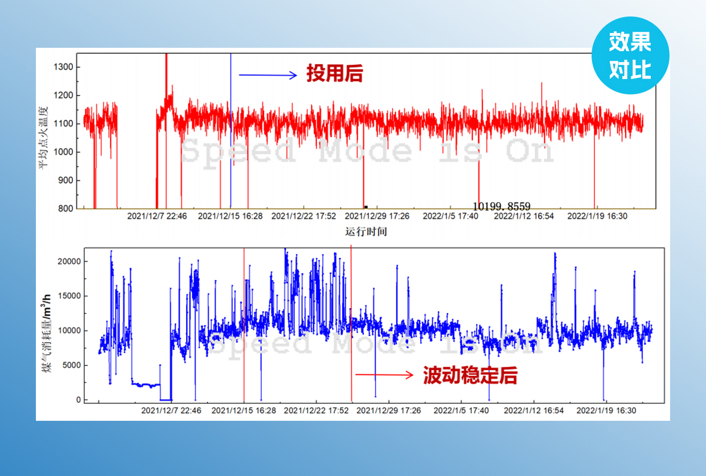Click the 10199.8559 coordinate readout

coord(502,206)
